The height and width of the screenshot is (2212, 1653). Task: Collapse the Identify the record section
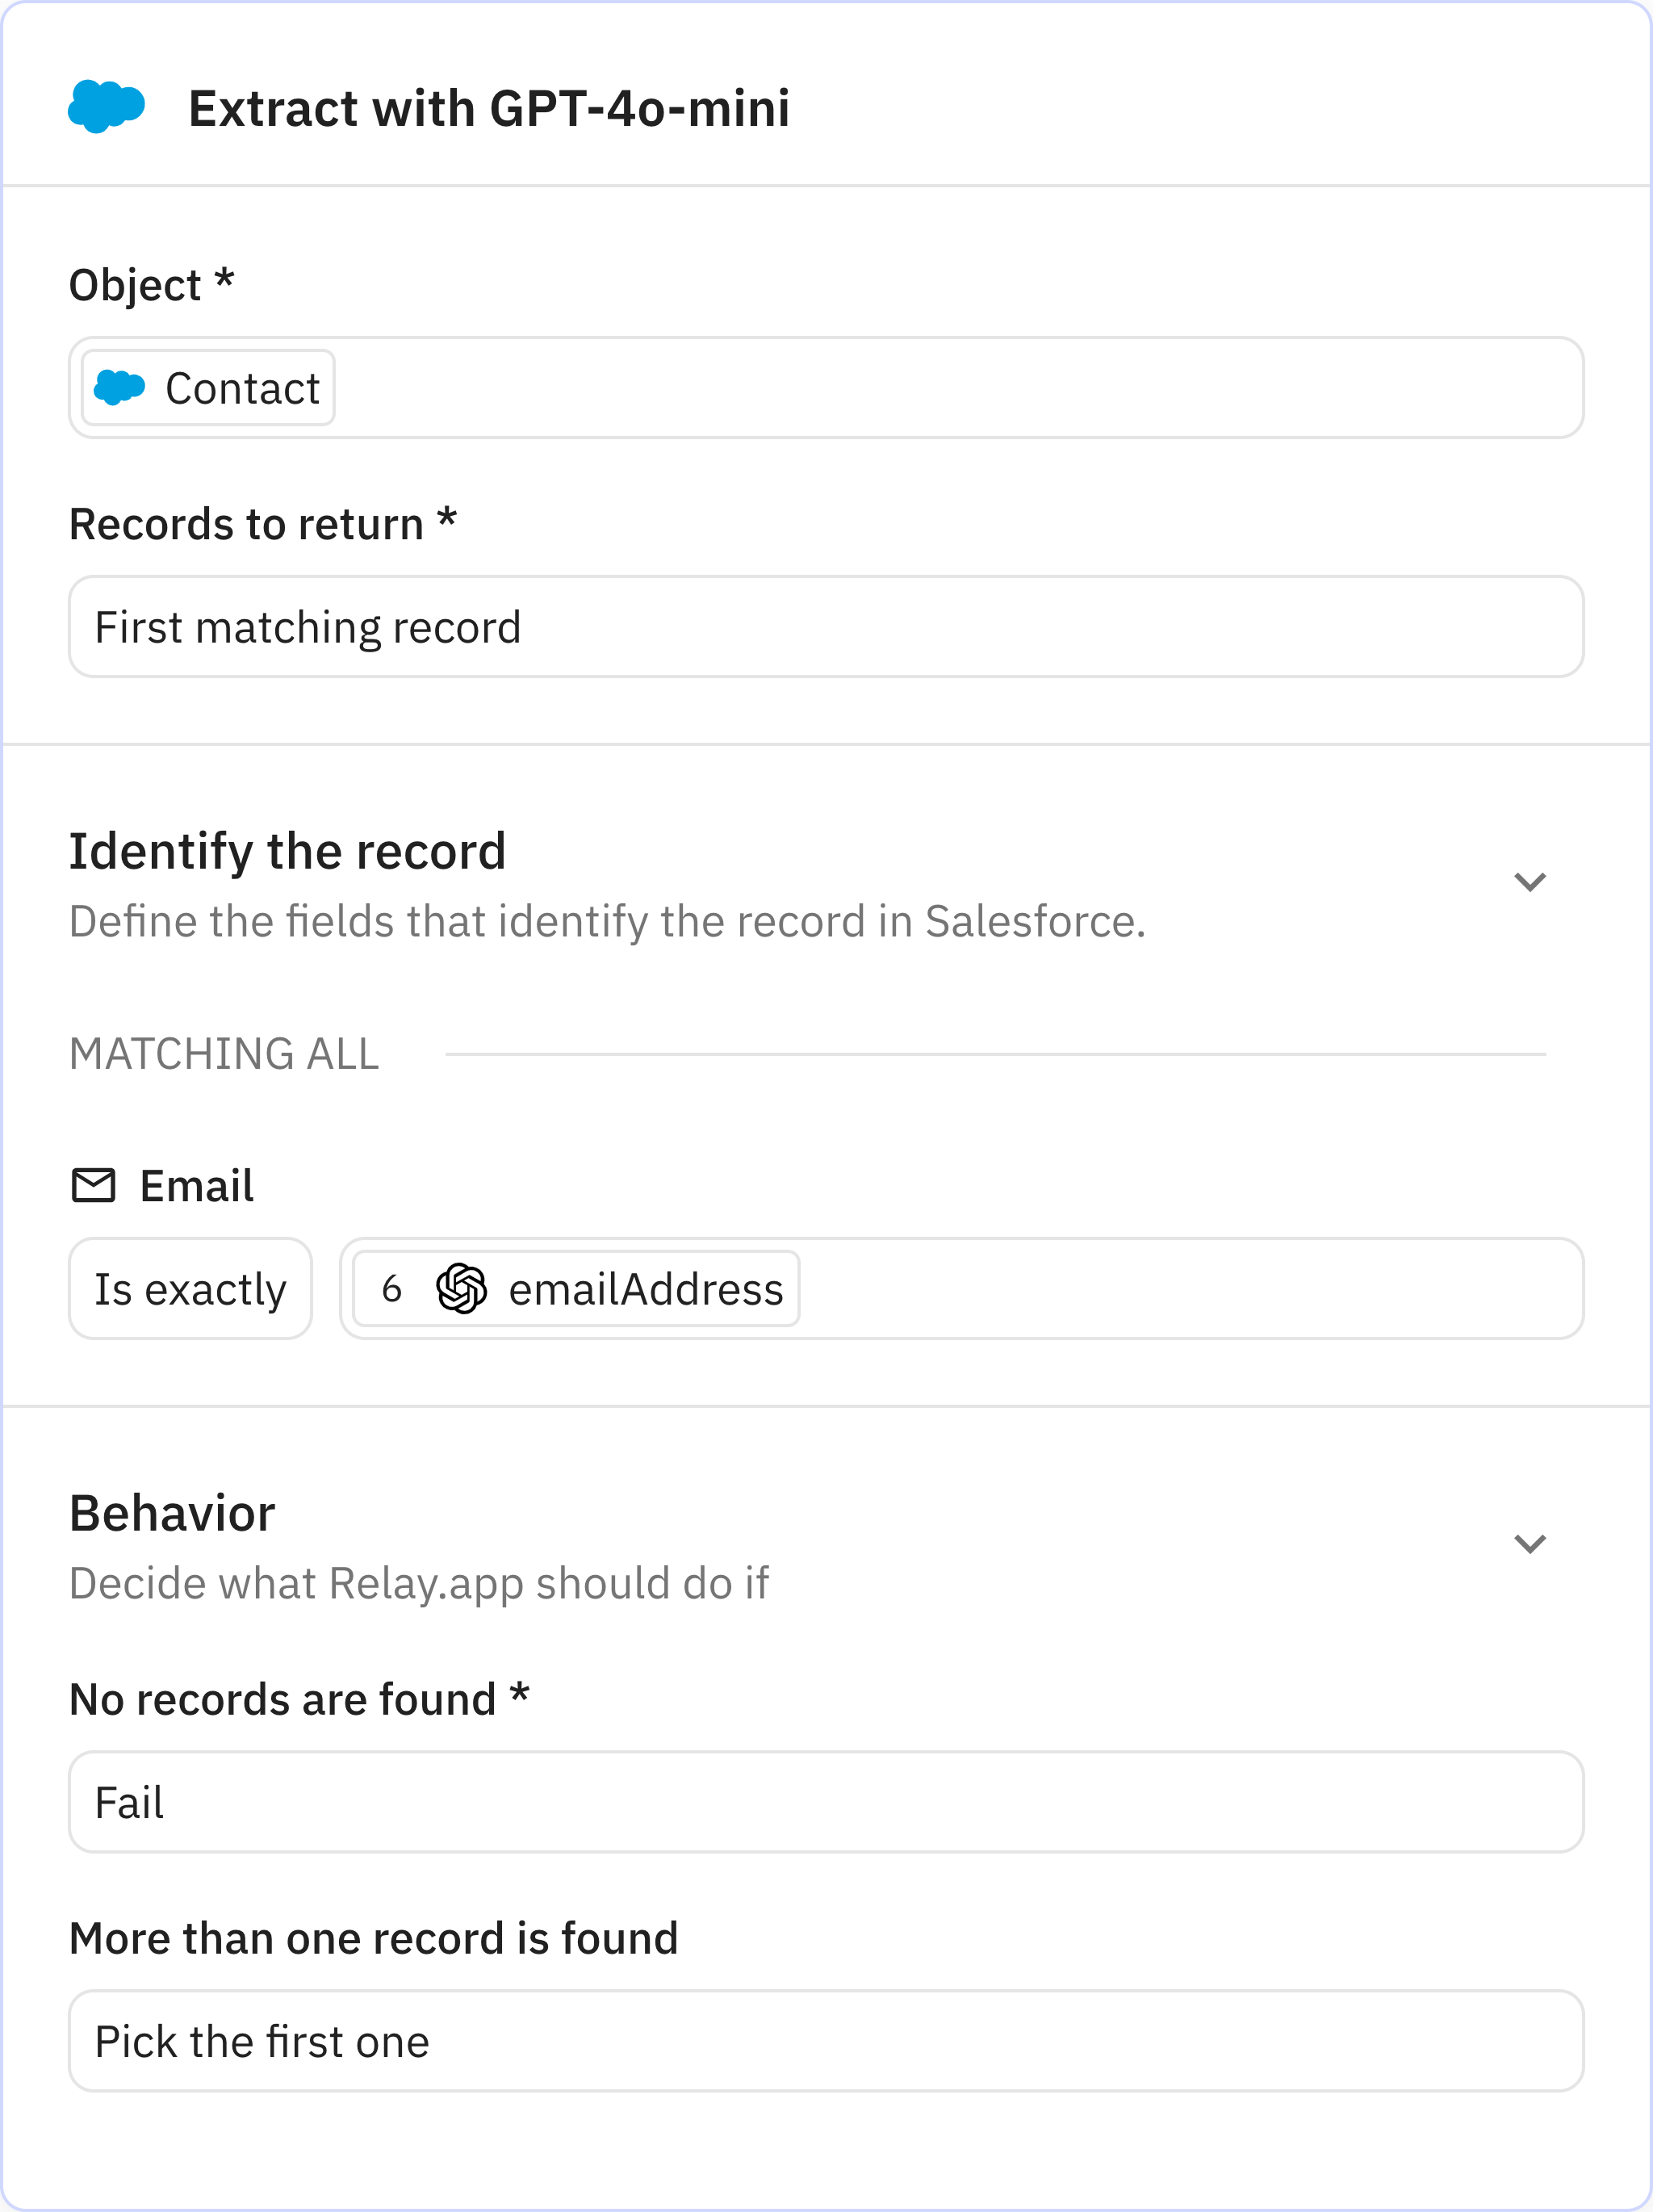(x=1529, y=881)
